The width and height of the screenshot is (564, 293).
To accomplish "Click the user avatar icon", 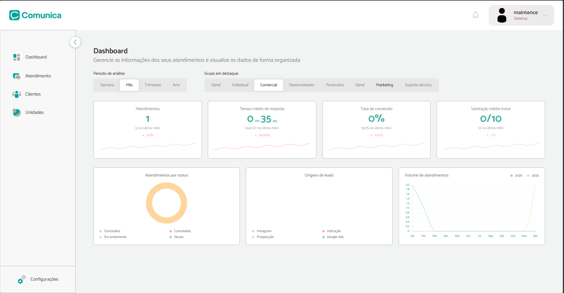I will click(x=502, y=15).
